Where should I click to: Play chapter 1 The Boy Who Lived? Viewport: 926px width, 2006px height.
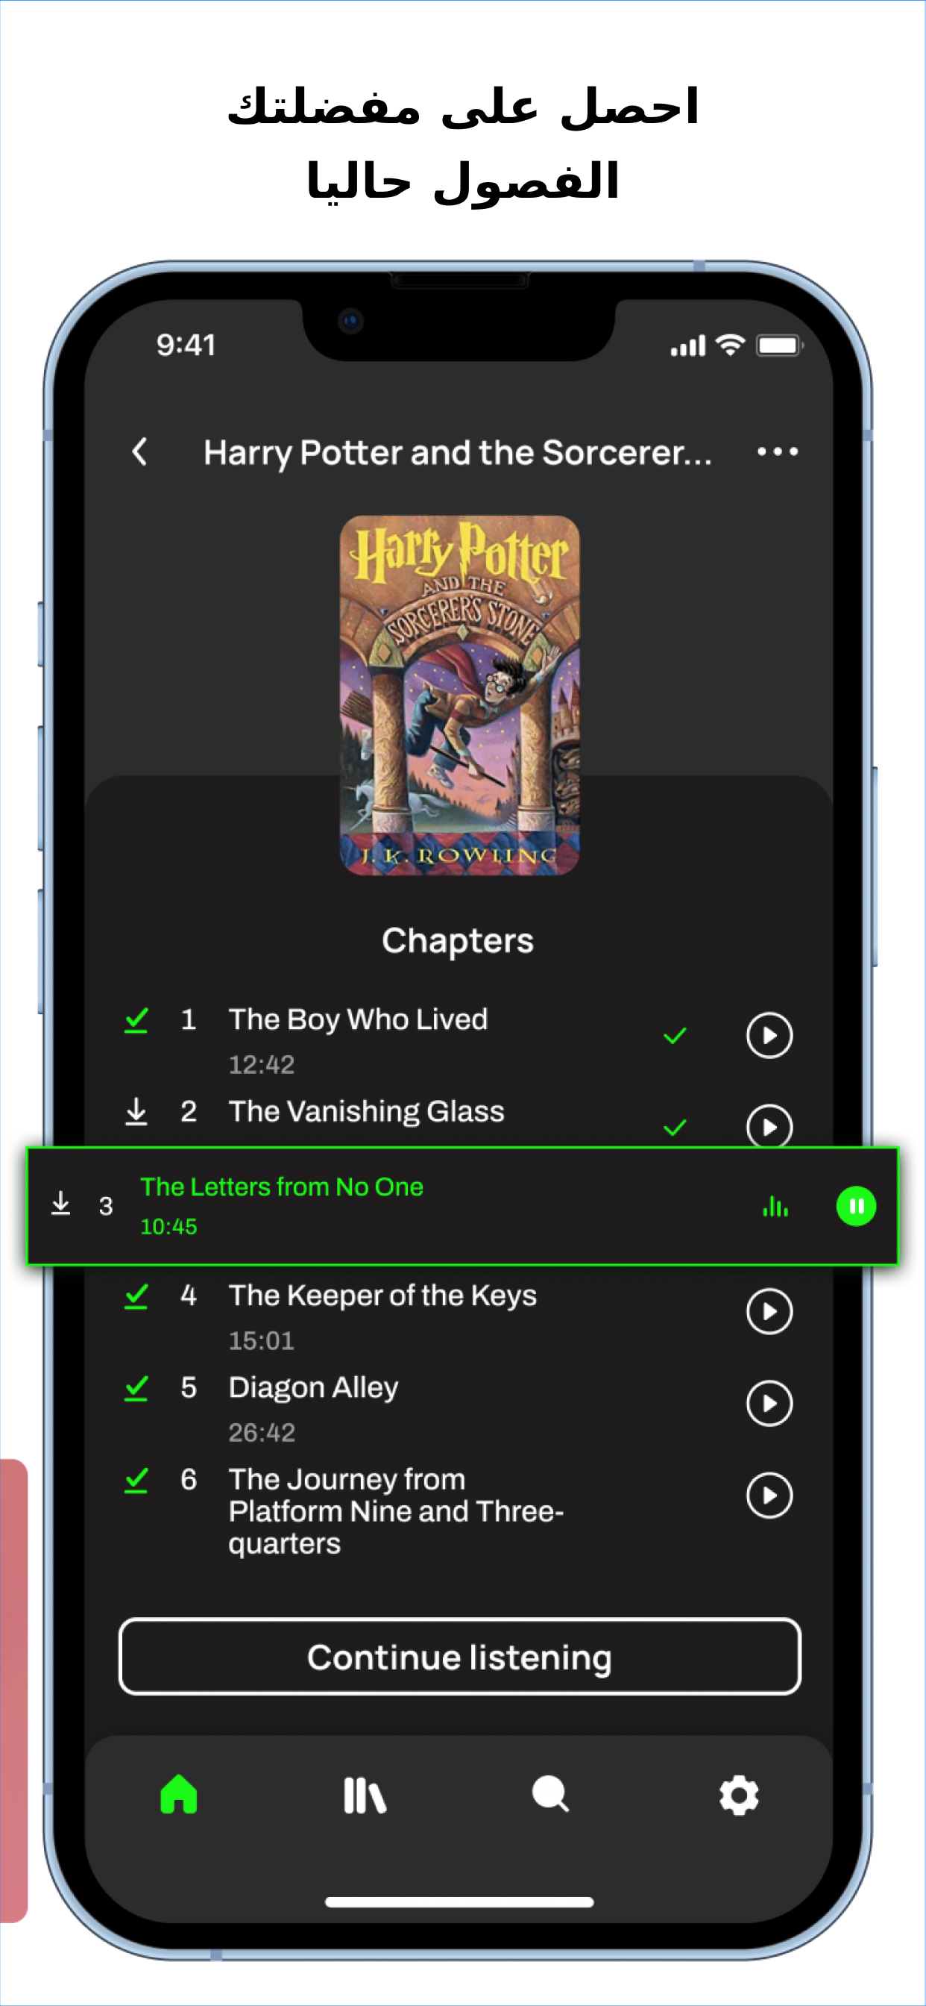pos(769,1036)
